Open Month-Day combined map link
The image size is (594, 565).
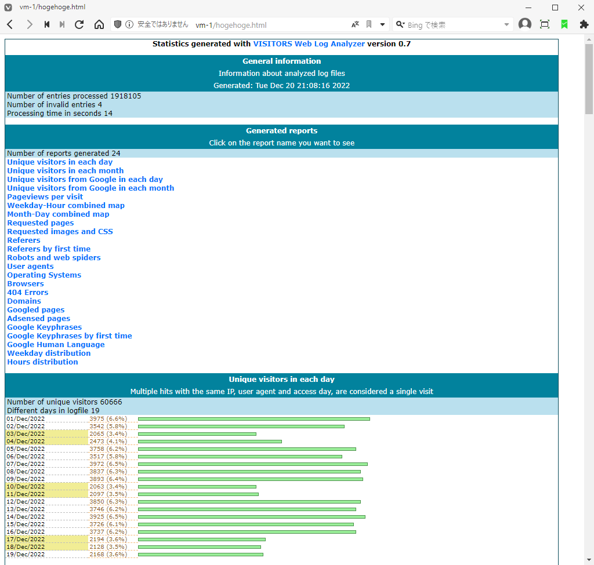pyautogui.click(x=58, y=214)
